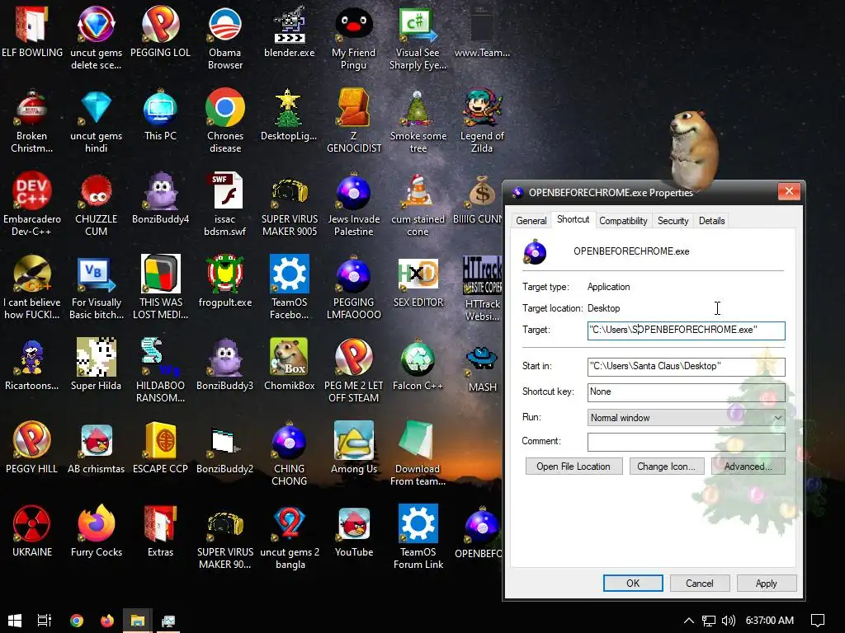The height and width of the screenshot is (633, 845).
Task: Apply the shortcut property changes
Action: pyautogui.click(x=767, y=583)
